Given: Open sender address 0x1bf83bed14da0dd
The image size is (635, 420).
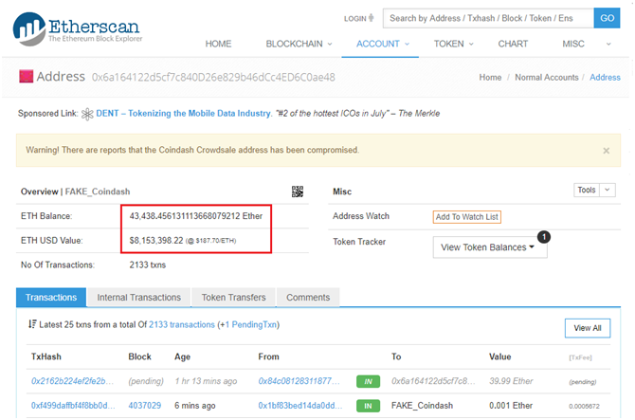Looking at the screenshot, I should coord(300,406).
